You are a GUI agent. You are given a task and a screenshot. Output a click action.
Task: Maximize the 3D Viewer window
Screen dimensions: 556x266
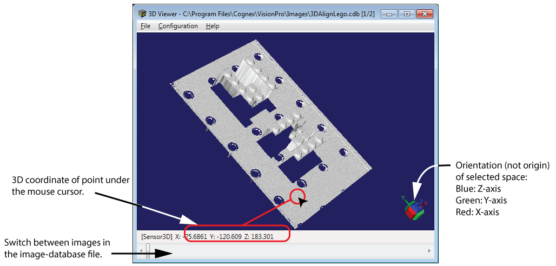(407, 14)
